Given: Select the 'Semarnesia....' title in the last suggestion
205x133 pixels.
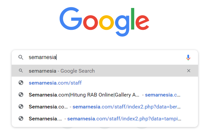Looking at the screenshot, I should click(x=45, y=118).
